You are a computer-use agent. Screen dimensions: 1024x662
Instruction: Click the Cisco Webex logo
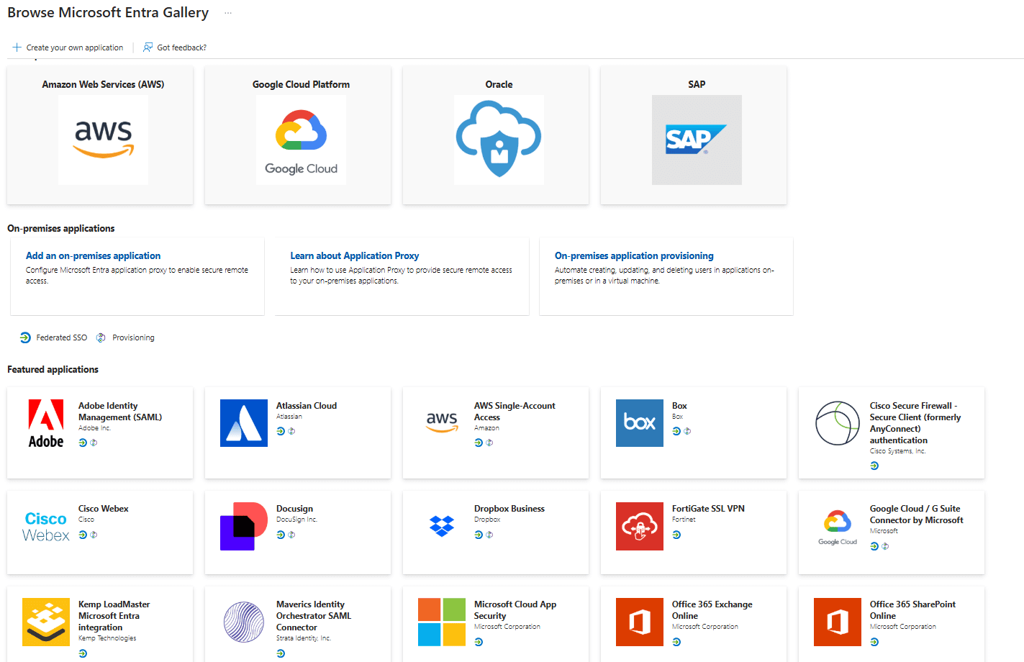point(46,526)
